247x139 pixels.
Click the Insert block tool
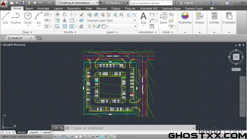pos(164,18)
